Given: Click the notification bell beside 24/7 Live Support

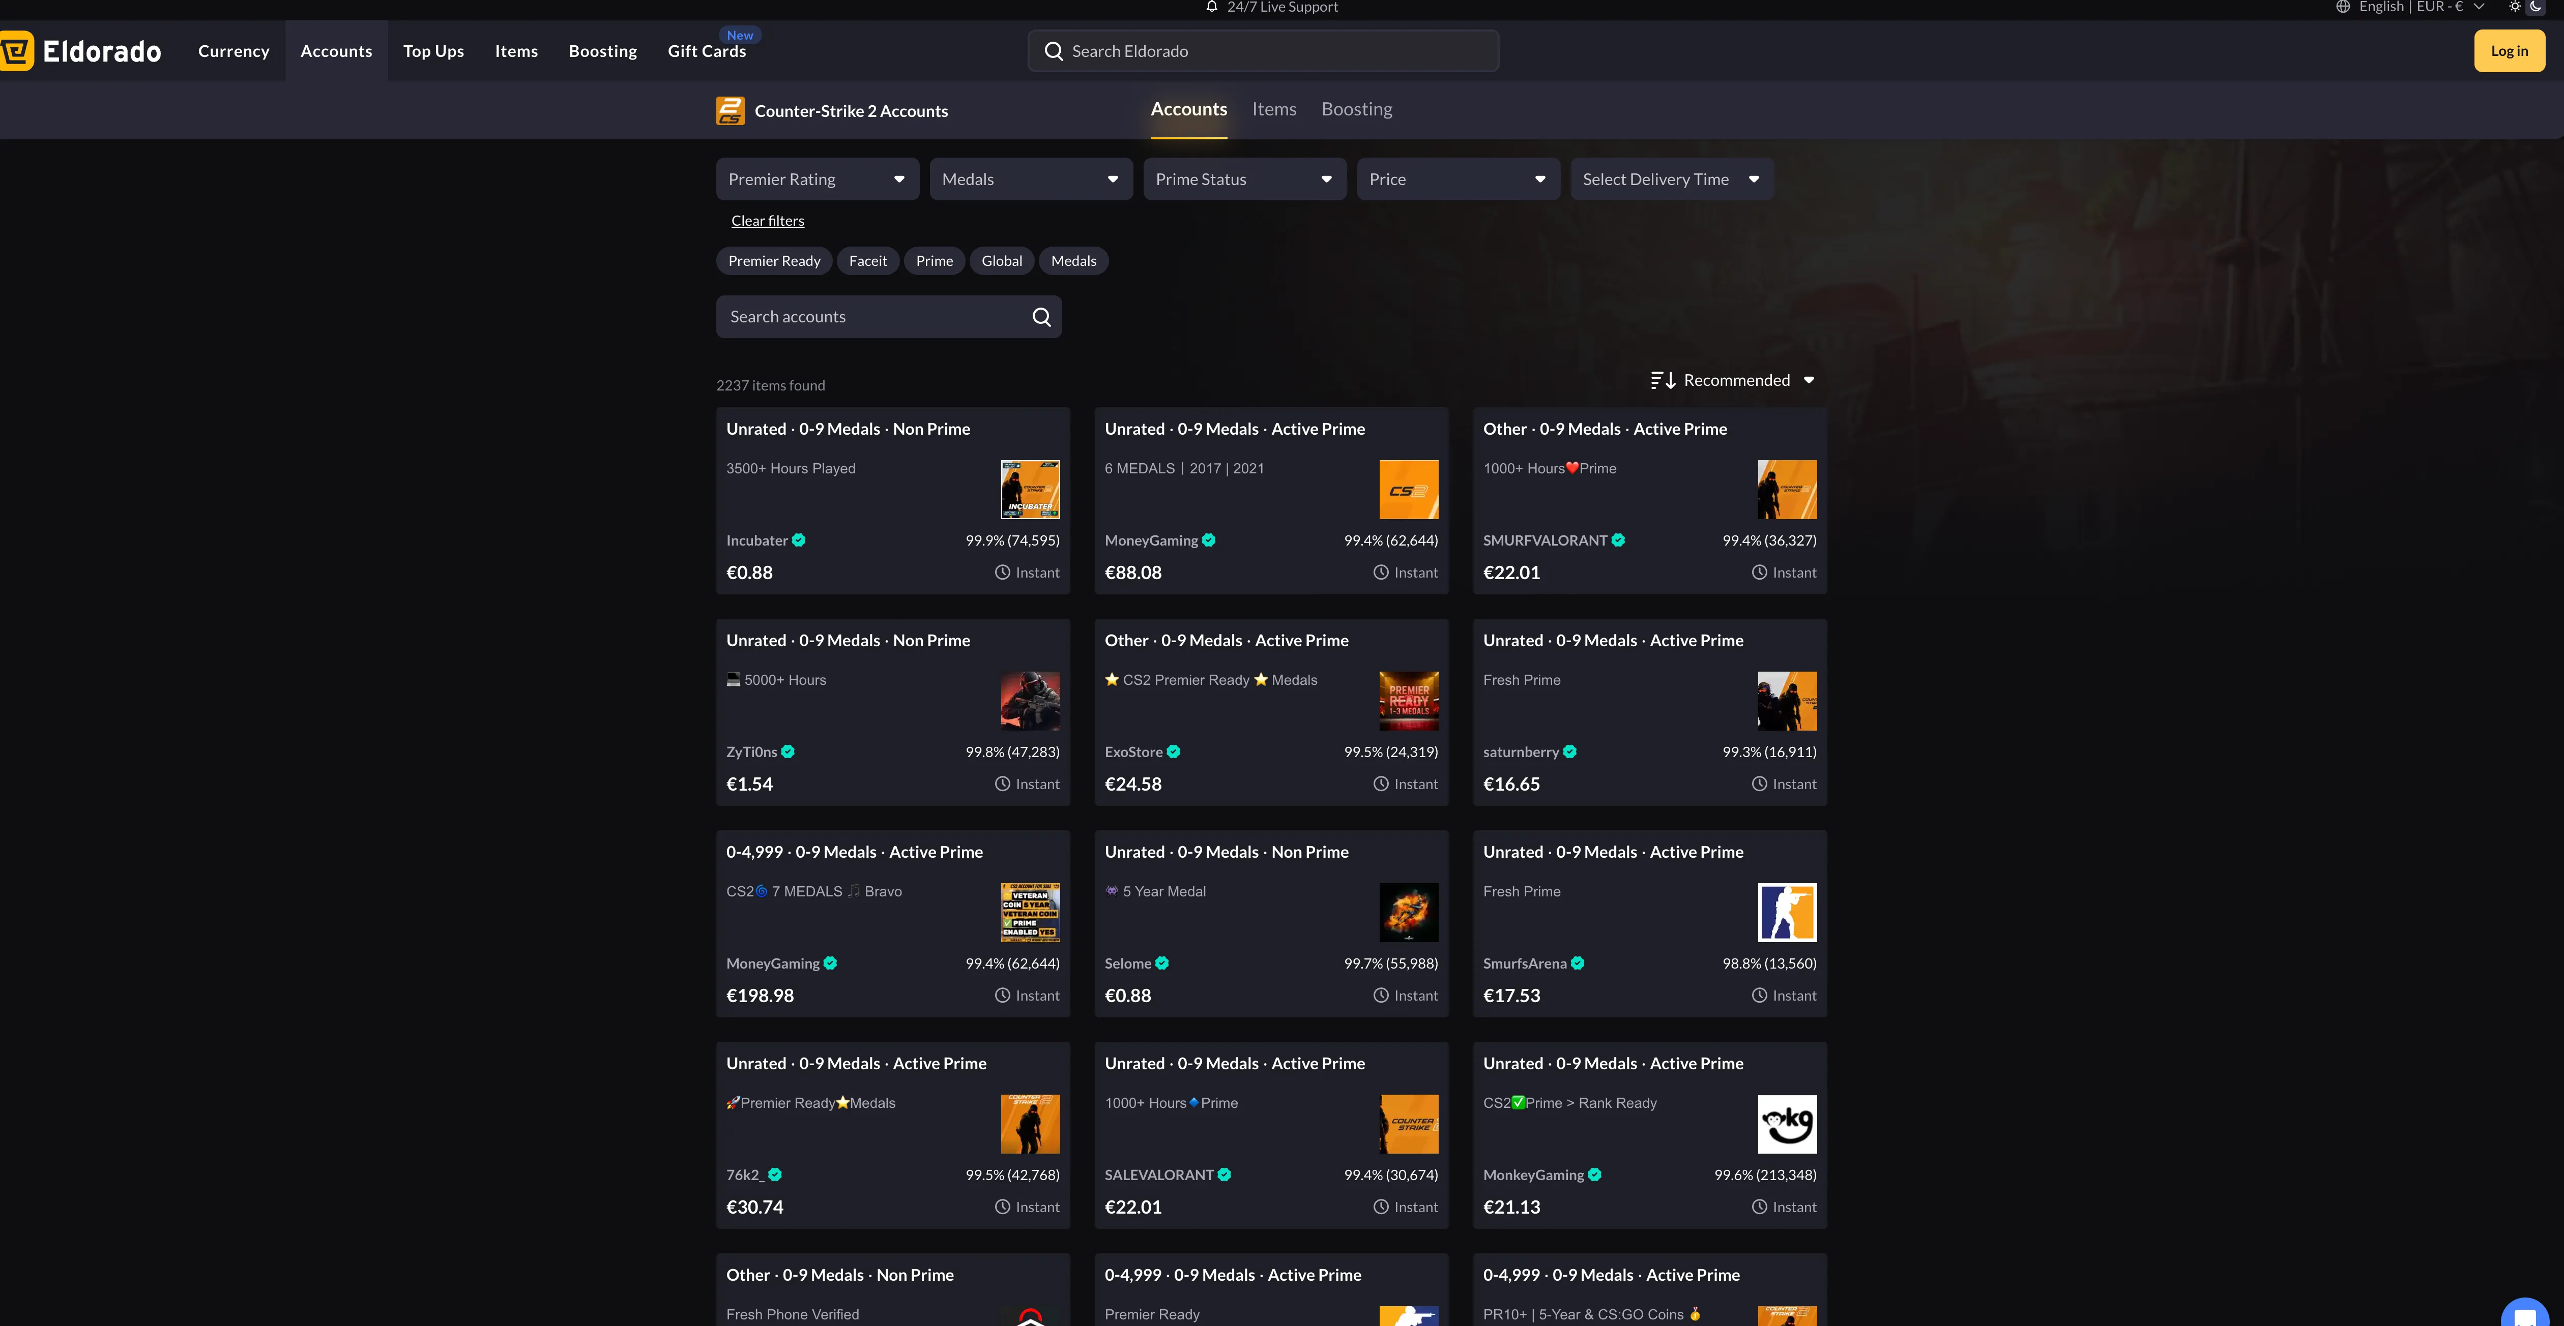Looking at the screenshot, I should click(x=1211, y=8).
